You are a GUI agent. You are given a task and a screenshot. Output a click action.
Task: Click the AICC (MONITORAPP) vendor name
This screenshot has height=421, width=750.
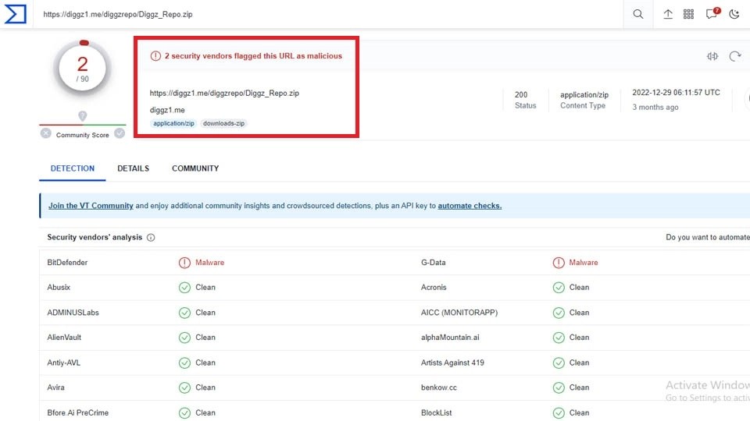[459, 313]
